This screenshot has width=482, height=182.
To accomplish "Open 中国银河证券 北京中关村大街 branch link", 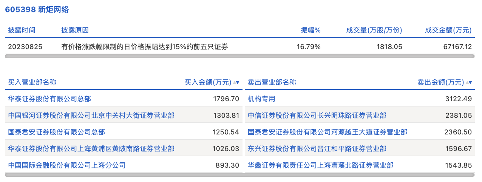I will [x=91, y=116].
